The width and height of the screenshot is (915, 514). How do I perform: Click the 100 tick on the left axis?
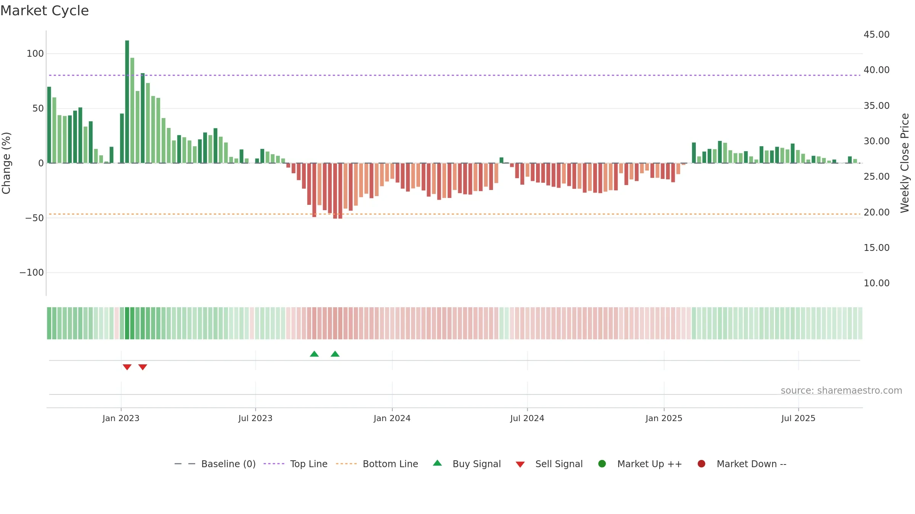[x=35, y=54]
